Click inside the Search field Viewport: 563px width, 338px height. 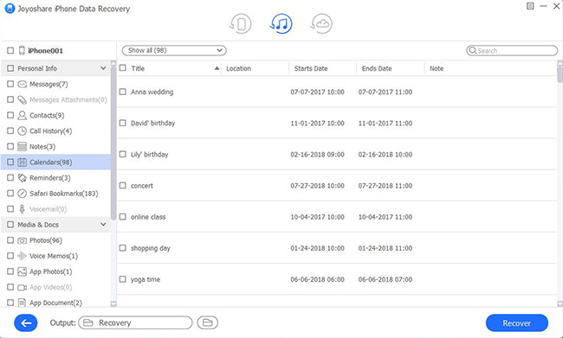512,50
